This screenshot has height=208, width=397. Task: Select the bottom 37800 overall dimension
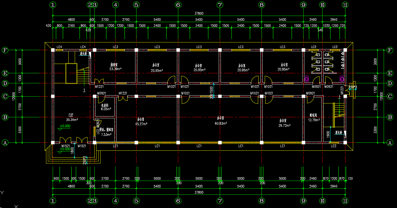pos(199,192)
